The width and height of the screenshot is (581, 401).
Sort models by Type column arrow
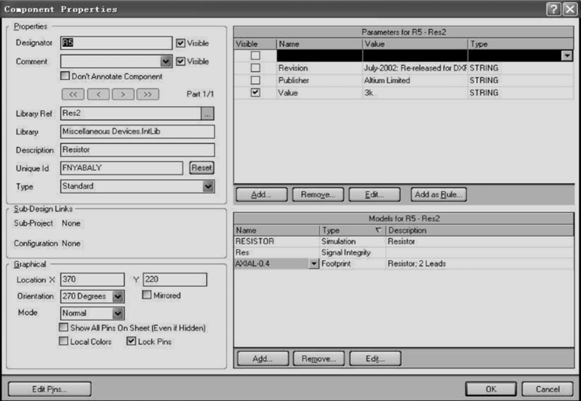(x=378, y=230)
